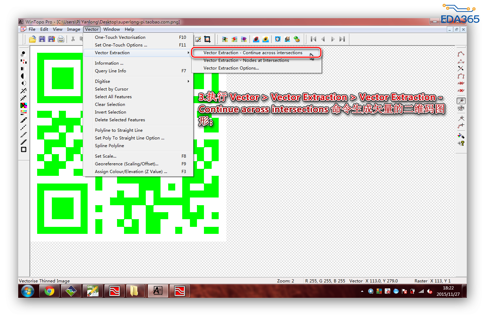The width and height of the screenshot is (485, 316).
Task: Choose Set Scale menu entry
Action: (138, 156)
